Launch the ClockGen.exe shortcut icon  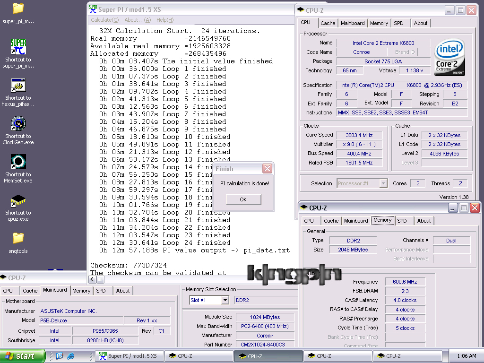point(18,123)
